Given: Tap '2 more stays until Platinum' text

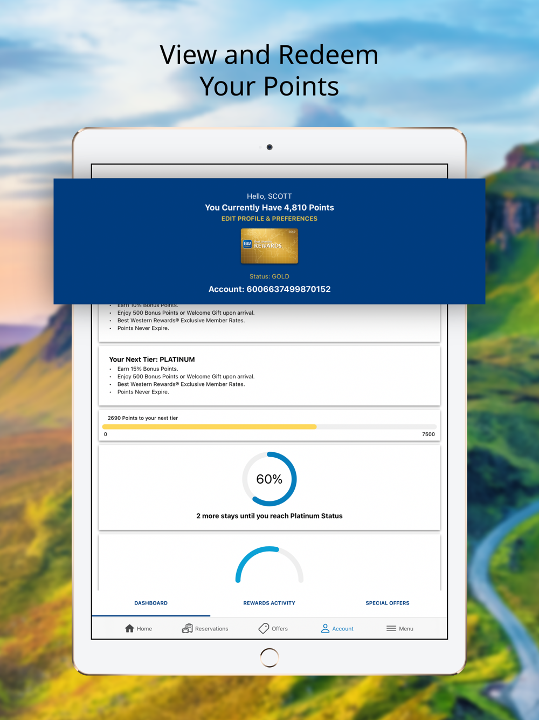Looking at the screenshot, I should (269, 516).
